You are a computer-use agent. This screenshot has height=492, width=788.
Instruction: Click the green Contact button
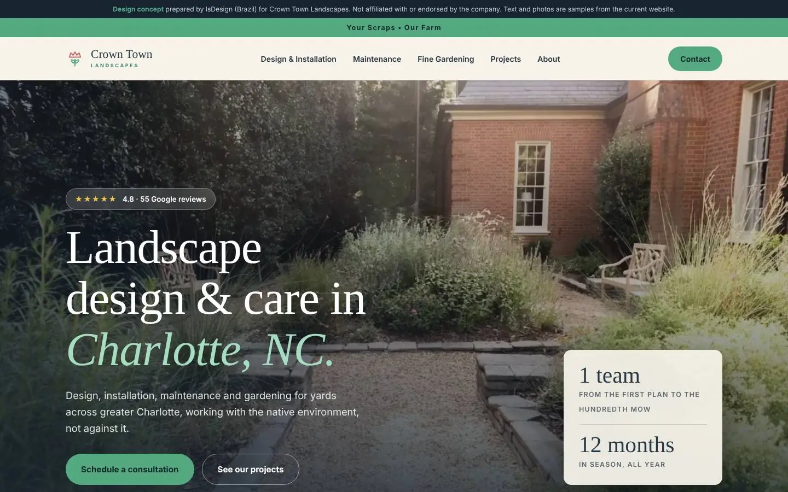695,59
